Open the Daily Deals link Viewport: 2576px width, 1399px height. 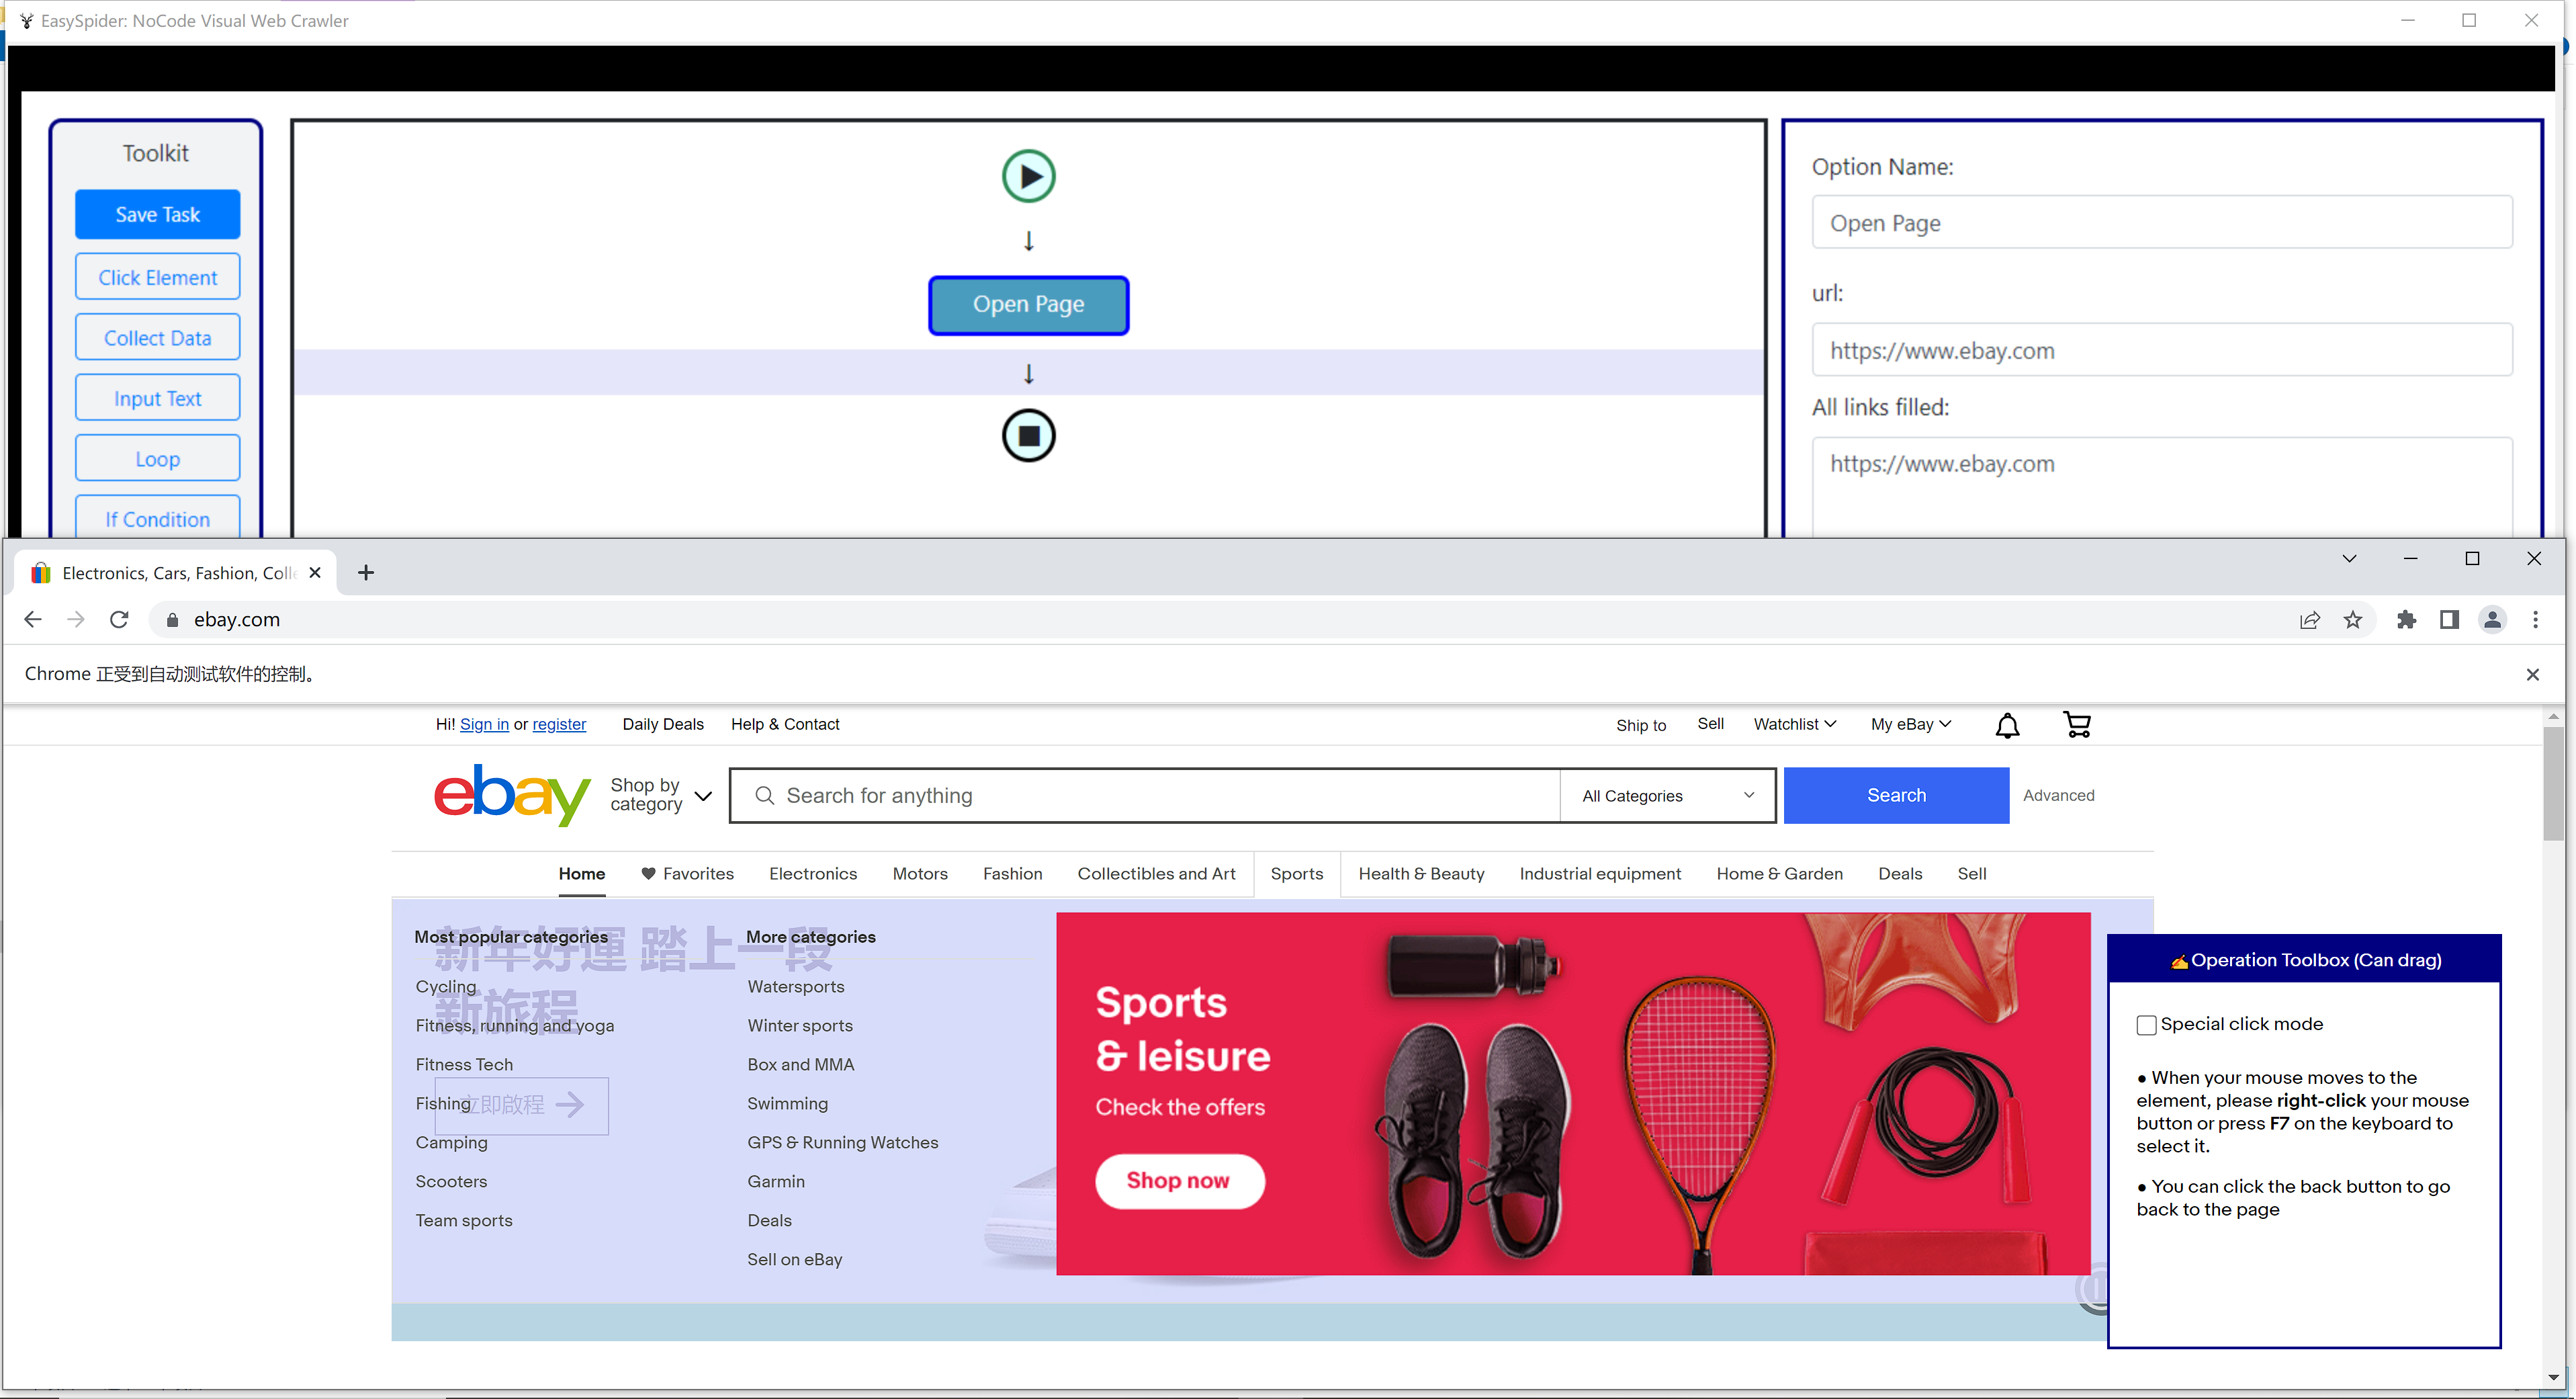(x=663, y=724)
